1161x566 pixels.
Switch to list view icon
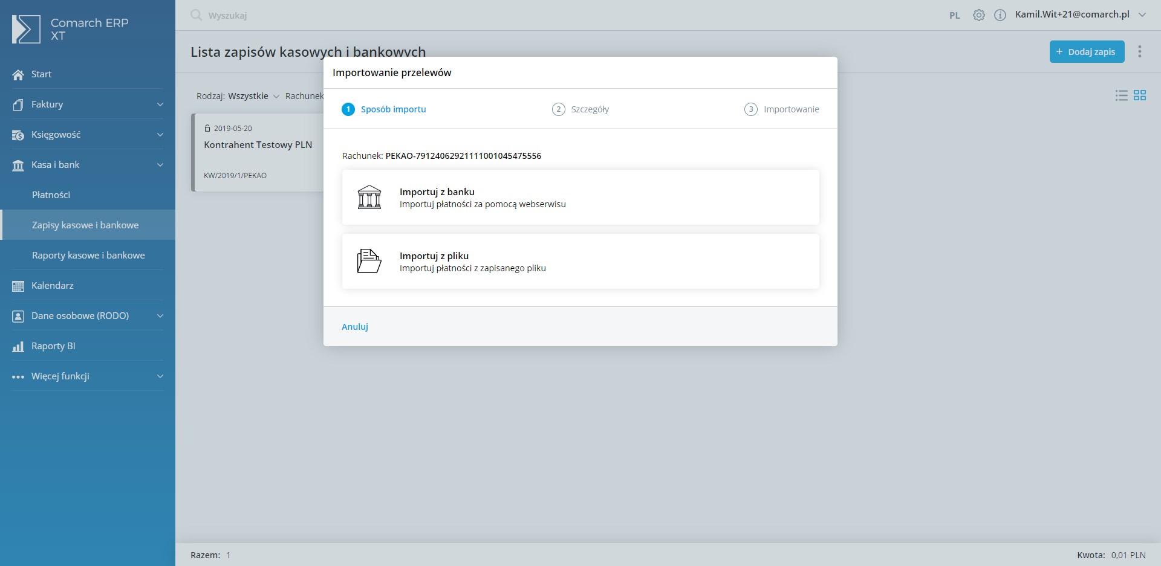1121,95
